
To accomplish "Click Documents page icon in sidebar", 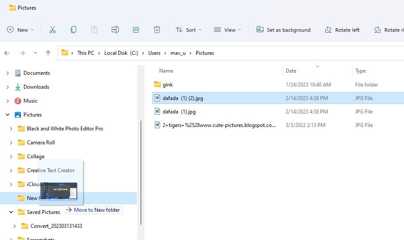I will click(17, 73).
